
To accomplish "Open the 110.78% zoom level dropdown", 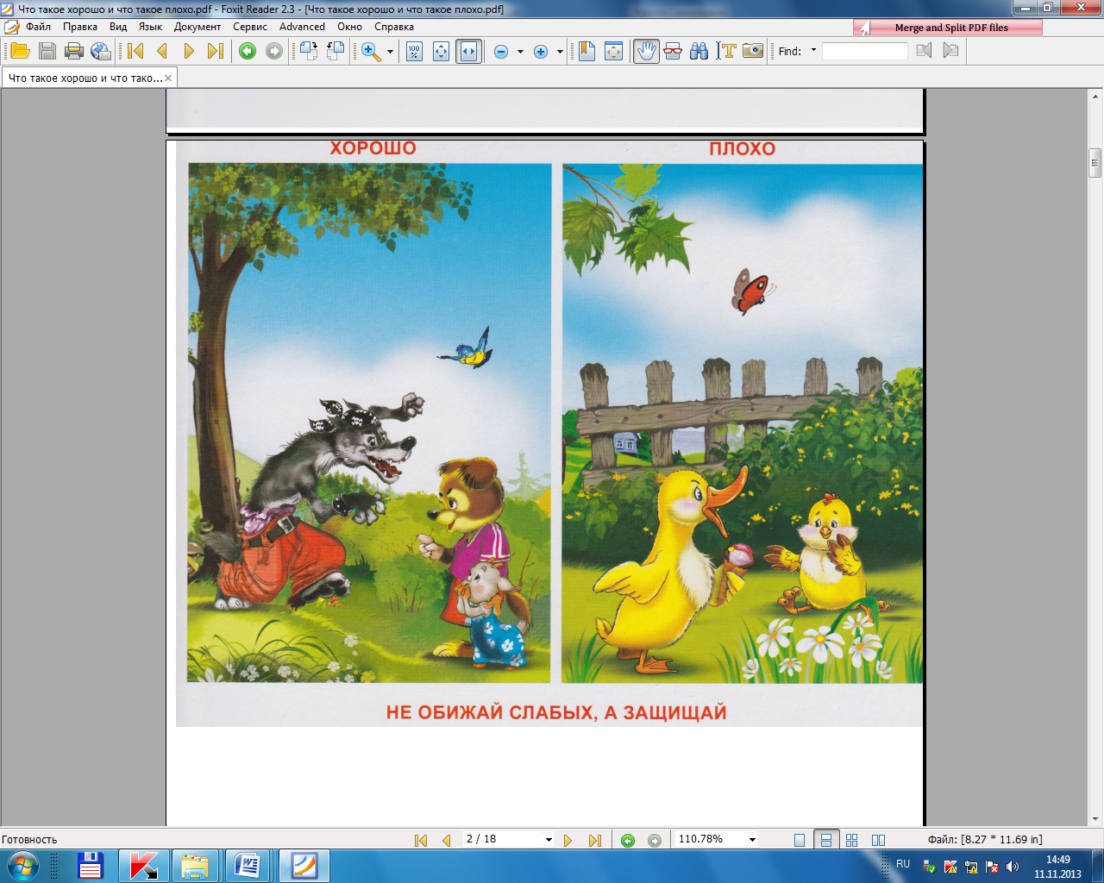I will (x=752, y=839).
